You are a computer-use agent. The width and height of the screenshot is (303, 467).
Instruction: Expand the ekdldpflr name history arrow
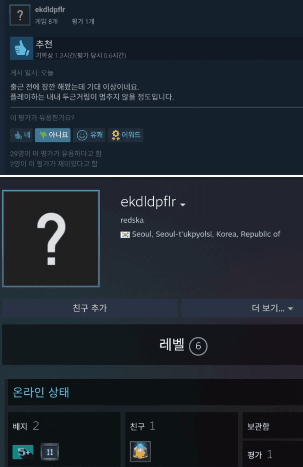(183, 204)
